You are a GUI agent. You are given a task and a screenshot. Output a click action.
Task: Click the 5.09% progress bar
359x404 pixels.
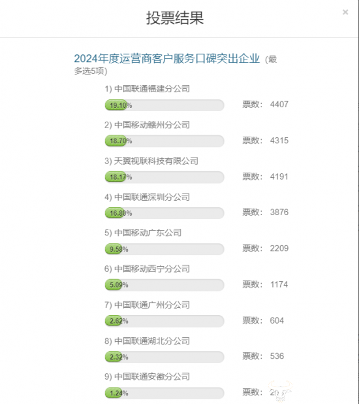[x=164, y=285]
